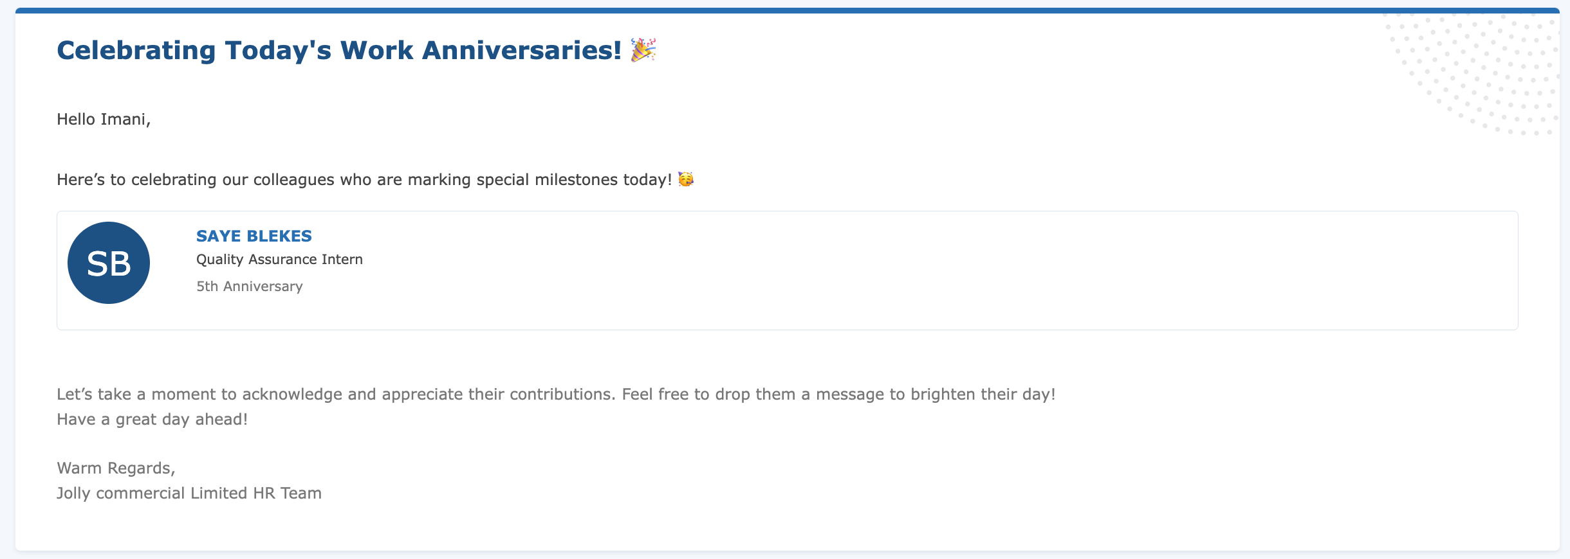Click the acknowledge and appreciate contributions sentence
Viewport: 1570px width, 559px height.
point(556,395)
